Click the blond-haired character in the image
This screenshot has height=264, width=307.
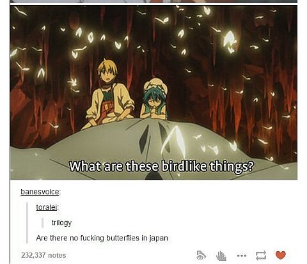point(109,94)
